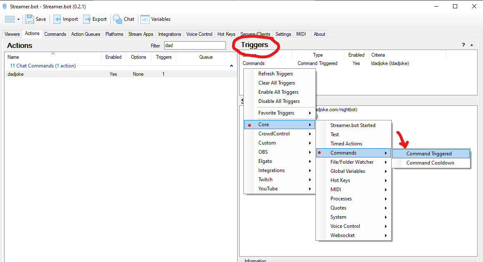Open the Action Queues tab
483x262 pixels.
(x=85, y=34)
